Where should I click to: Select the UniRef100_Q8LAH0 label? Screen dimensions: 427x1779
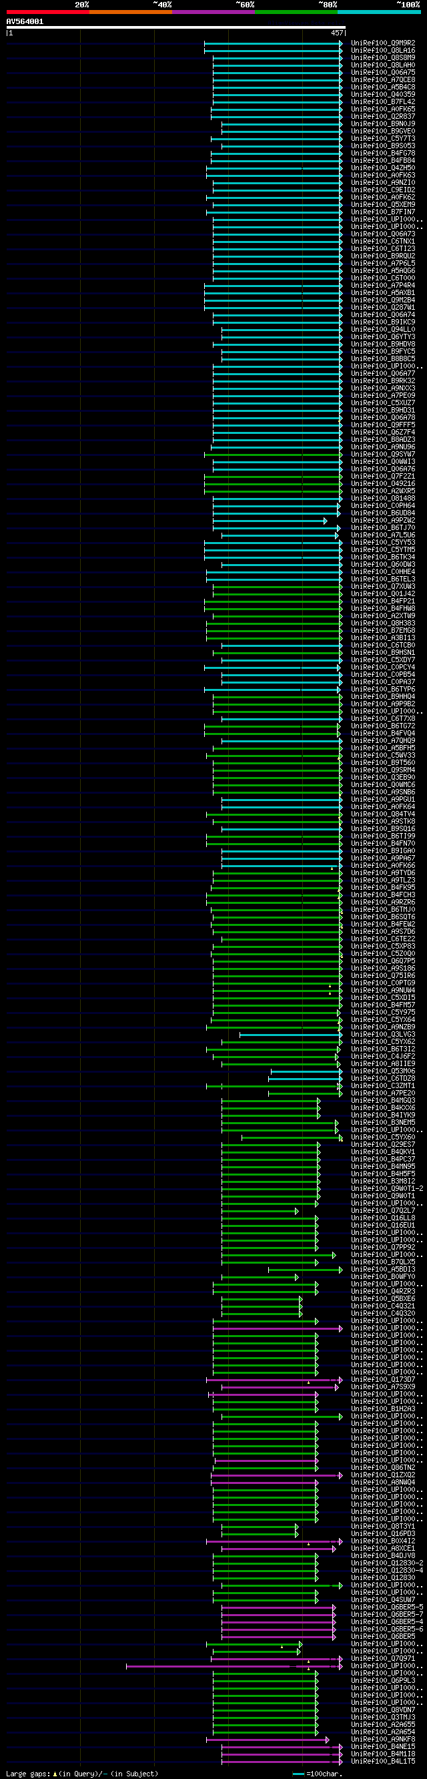383,65
